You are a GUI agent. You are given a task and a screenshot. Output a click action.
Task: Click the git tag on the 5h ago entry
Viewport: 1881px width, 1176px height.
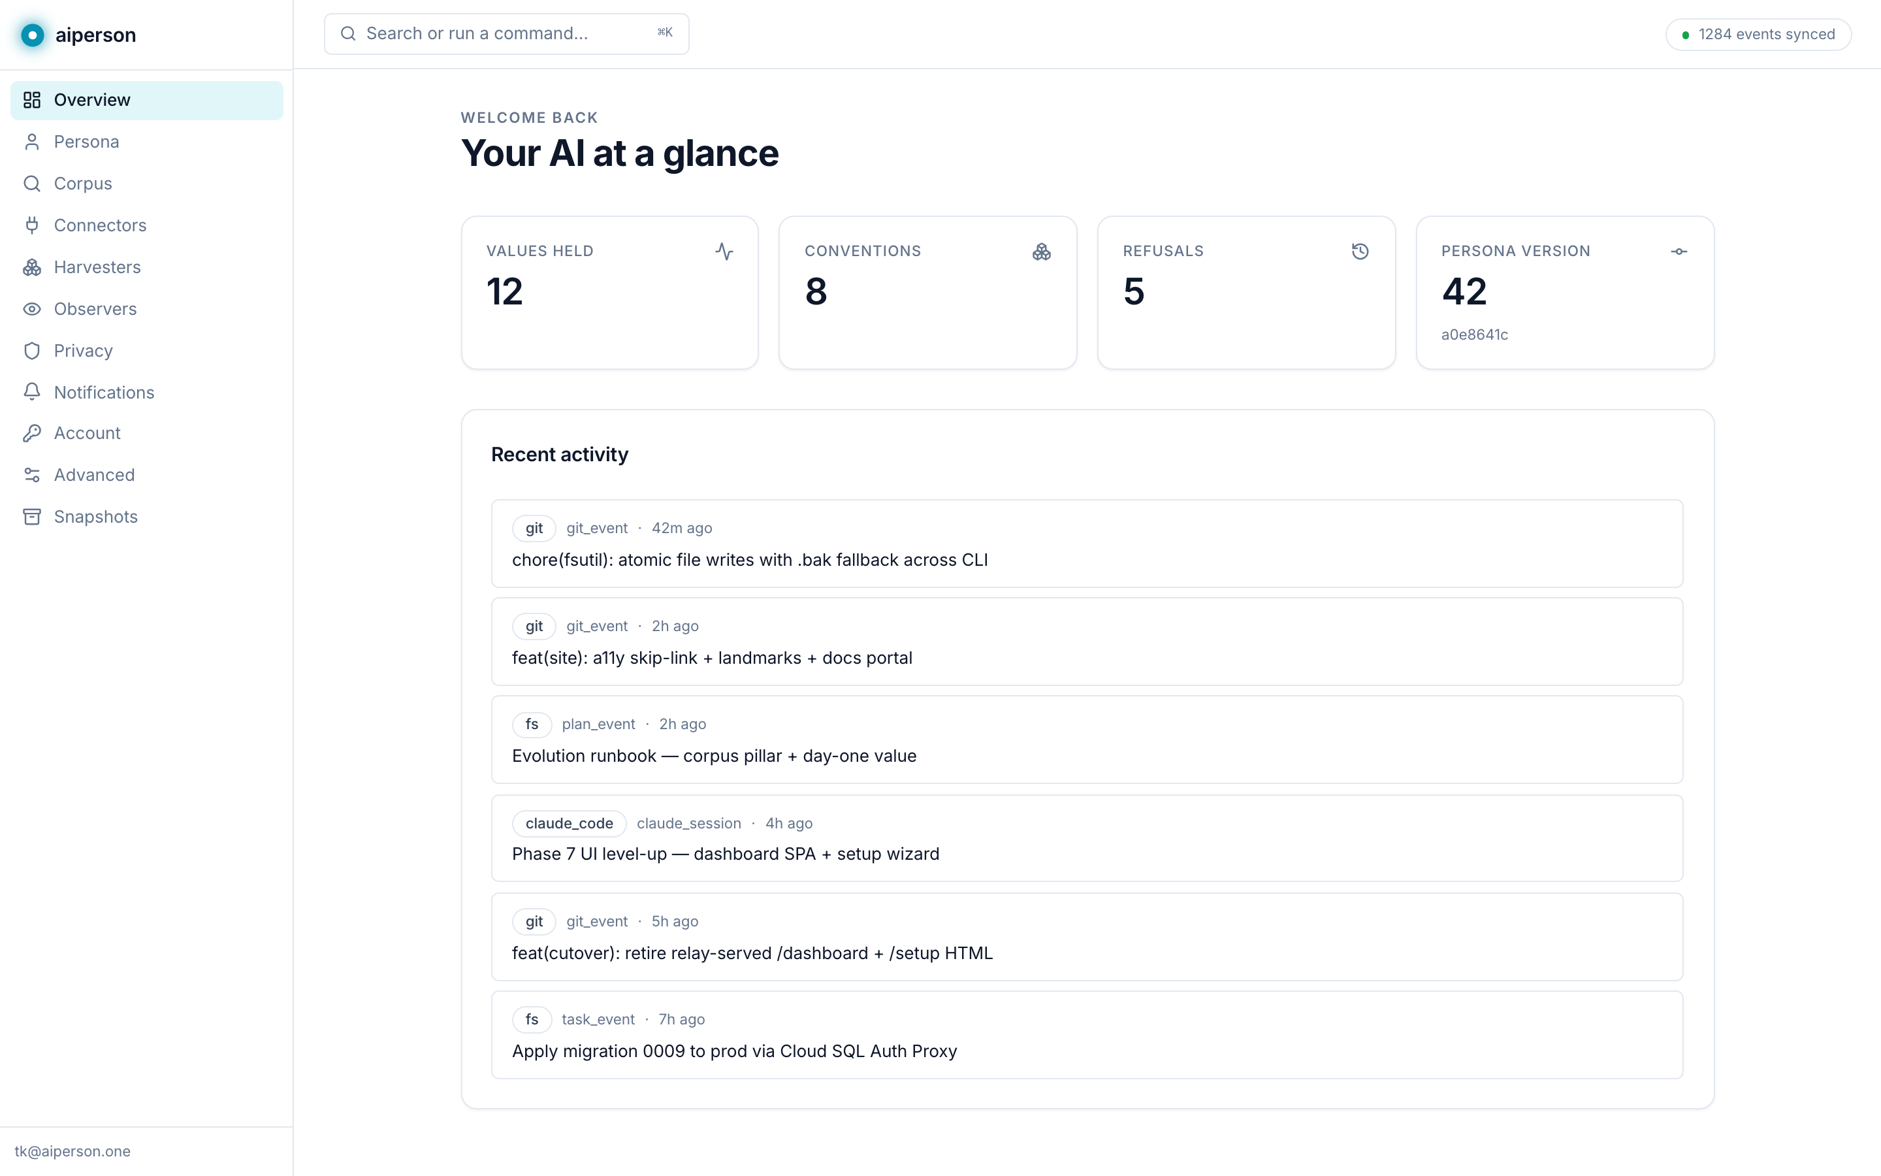(534, 922)
